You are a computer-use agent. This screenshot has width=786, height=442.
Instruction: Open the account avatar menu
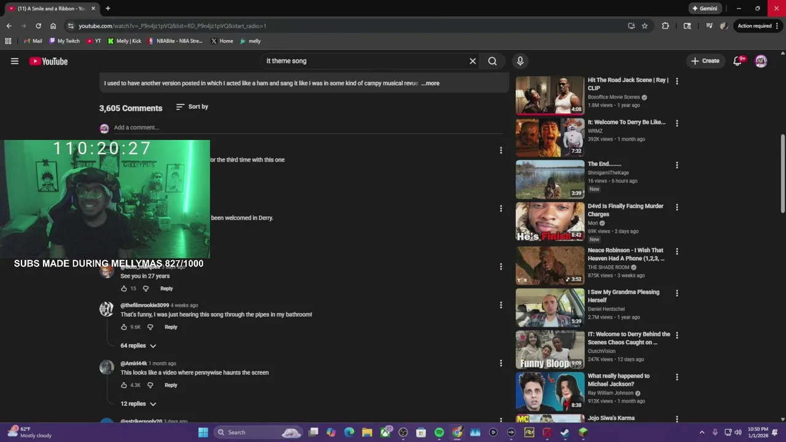click(x=761, y=61)
